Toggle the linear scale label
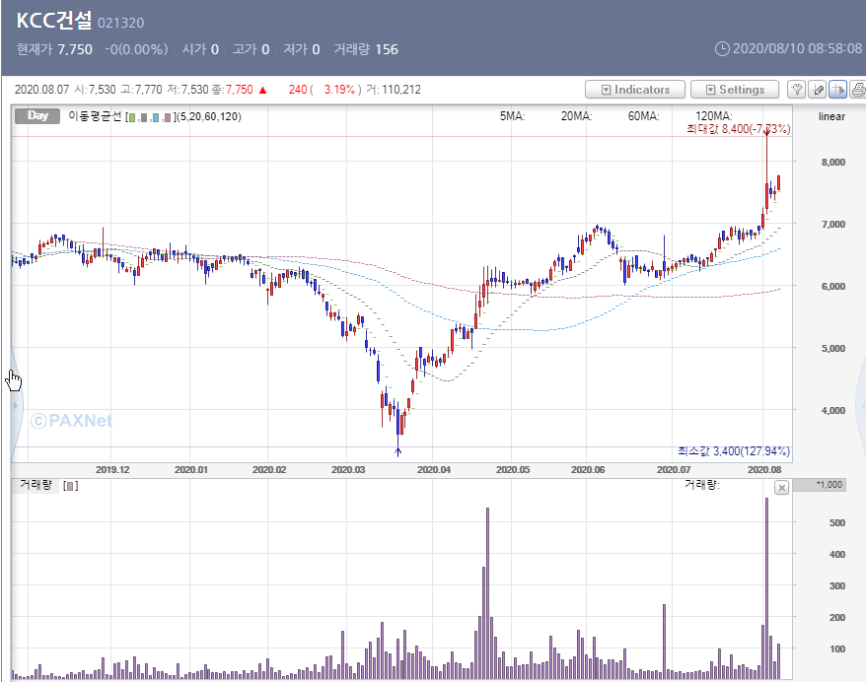The width and height of the screenshot is (866, 682). pos(831,116)
